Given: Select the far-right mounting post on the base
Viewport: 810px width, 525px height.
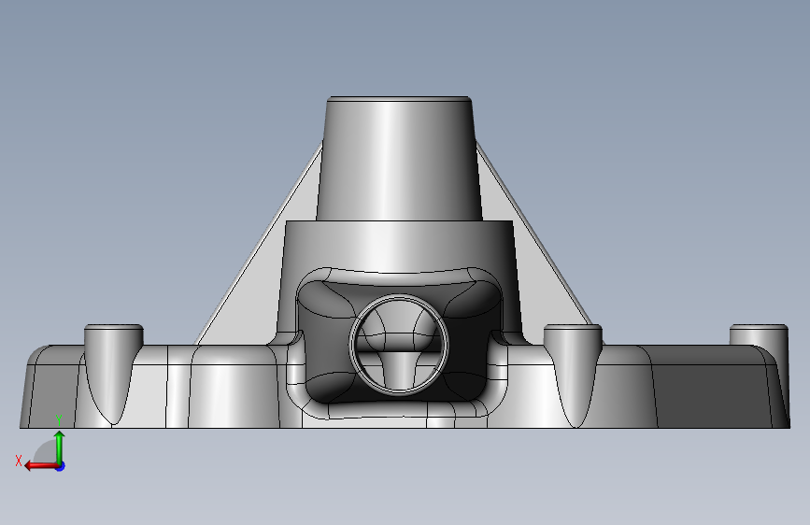Looking at the screenshot, I should pos(760,334).
